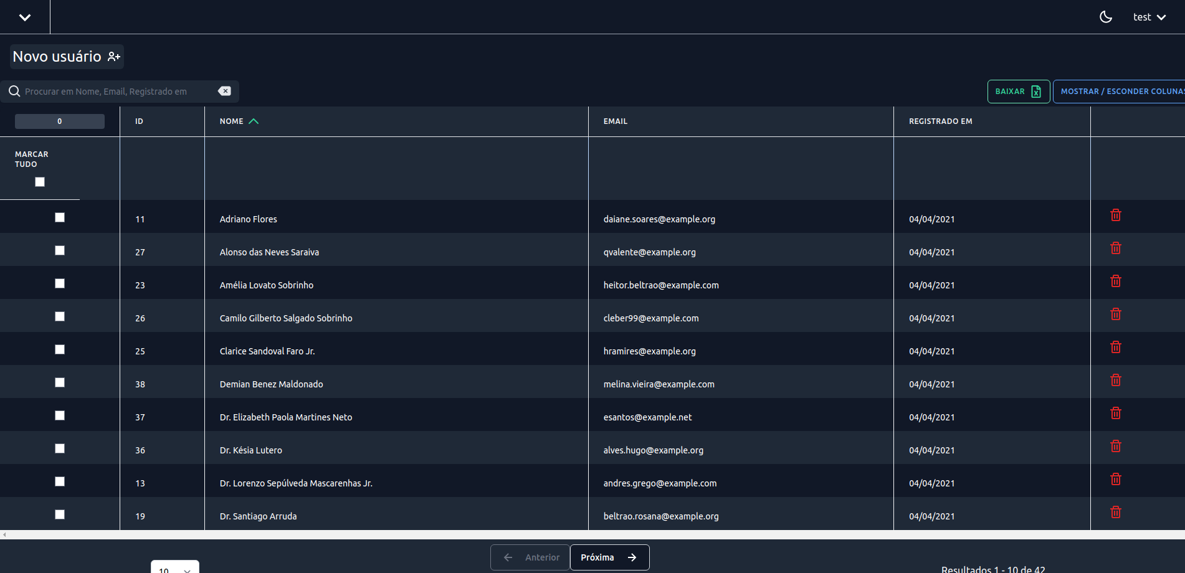Click trash icon for Camilo Gilberto Salgado Sobrinho
The image size is (1185, 573).
coord(1116,314)
